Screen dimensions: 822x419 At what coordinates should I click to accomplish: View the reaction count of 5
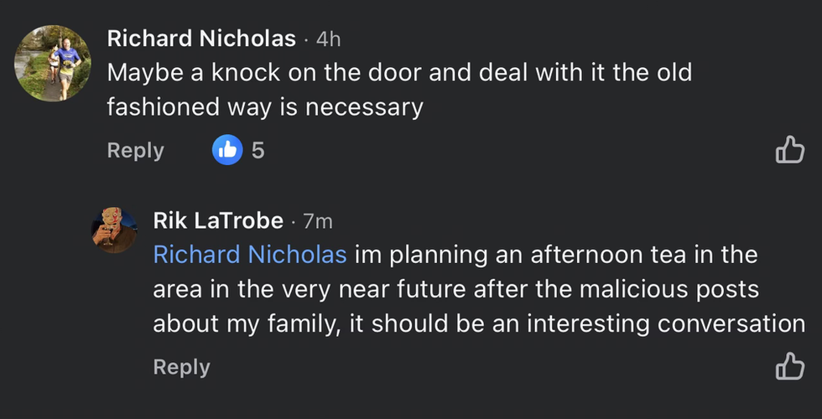[x=258, y=151]
